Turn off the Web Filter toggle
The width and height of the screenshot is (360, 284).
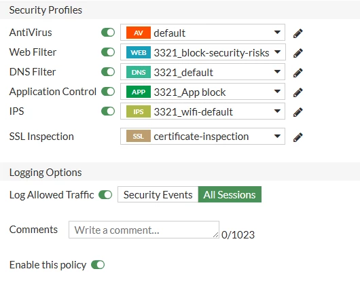[108, 52]
